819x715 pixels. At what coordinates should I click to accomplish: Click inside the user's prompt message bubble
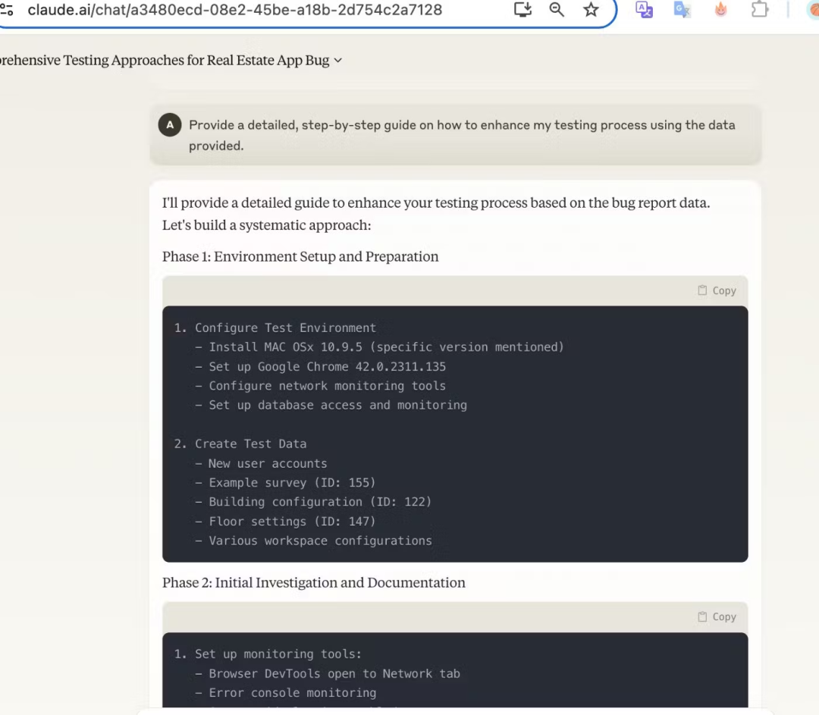click(x=455, y=134)
